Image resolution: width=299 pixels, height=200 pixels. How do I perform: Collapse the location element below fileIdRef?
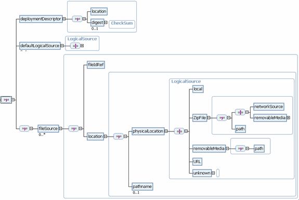tap(105, 137)
